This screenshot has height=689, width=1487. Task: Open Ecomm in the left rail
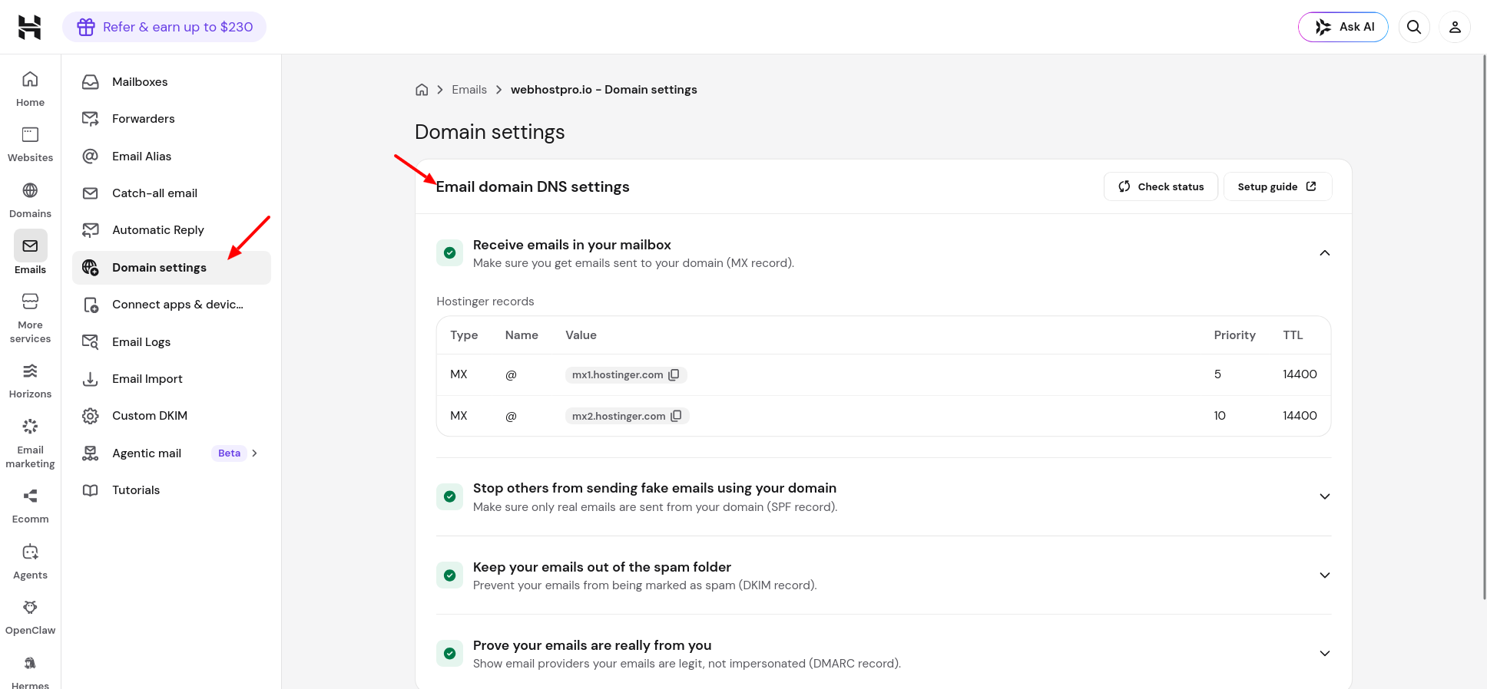pyautogui.click(x=30, y=506)
